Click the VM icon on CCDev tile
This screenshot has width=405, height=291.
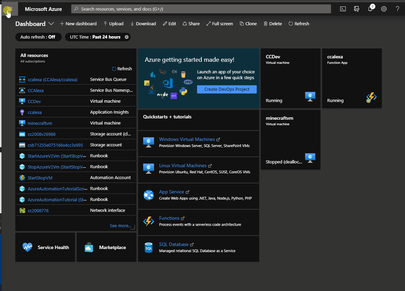310,97
